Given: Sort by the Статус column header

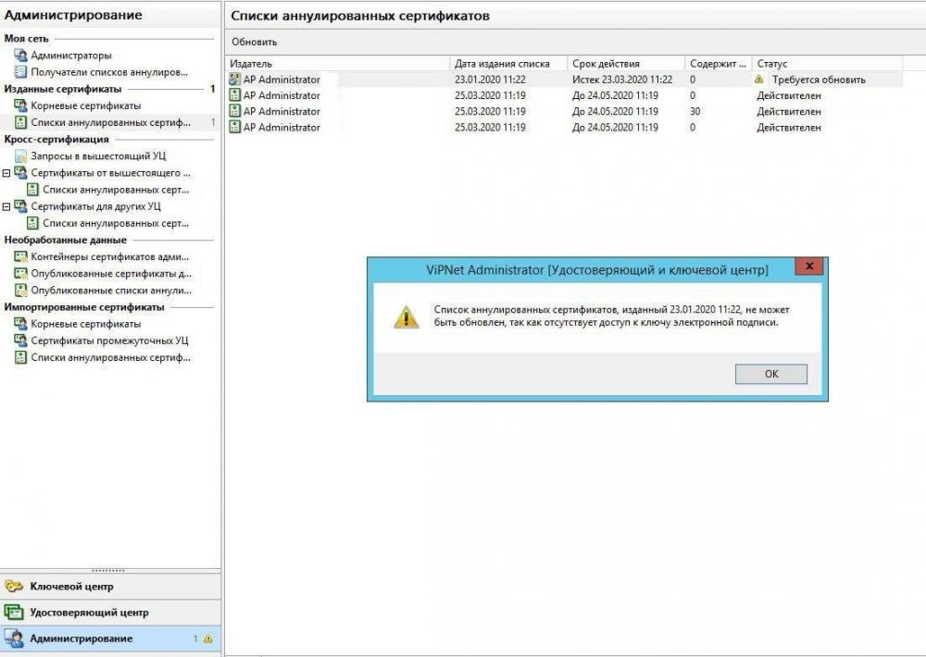Looking at the screenshot, I should point(827,64).
